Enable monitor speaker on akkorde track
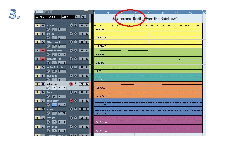The width and height of the screenshot is (251, 141). point(75,84)
